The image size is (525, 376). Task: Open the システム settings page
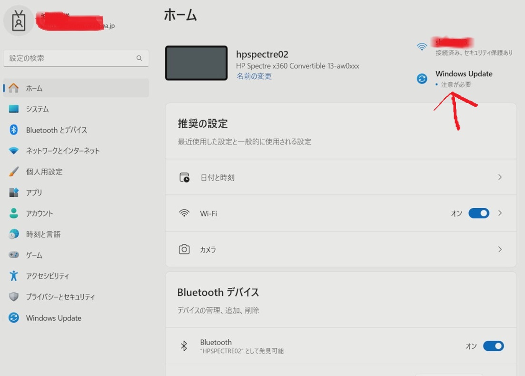76,109
